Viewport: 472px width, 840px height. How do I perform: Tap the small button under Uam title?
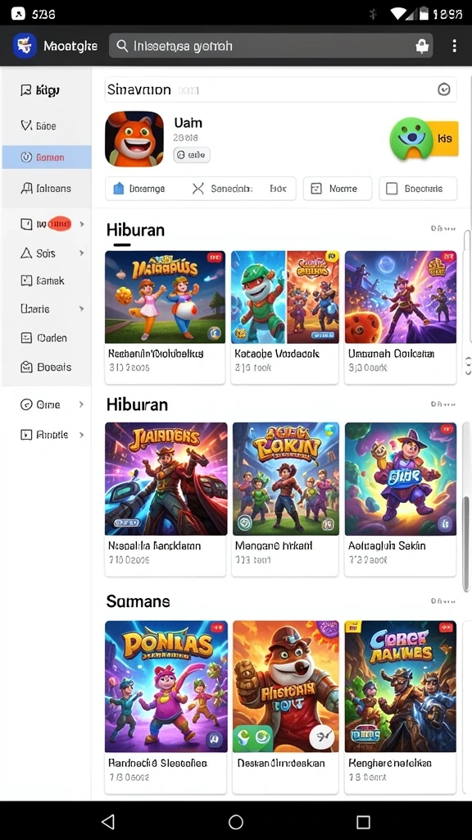(x=192, y=155)
